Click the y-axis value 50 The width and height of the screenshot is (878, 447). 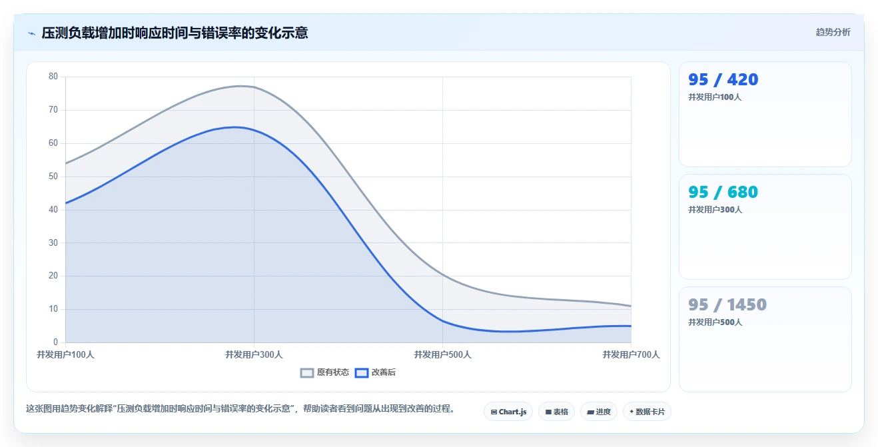pos(53,177)
